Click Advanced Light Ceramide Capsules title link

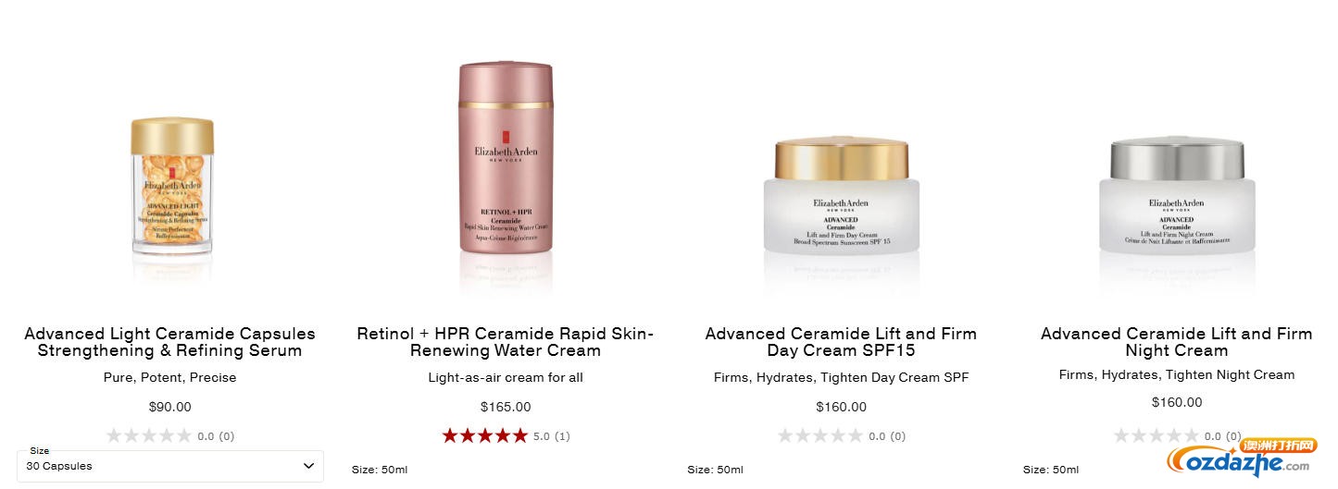point(169,342)
